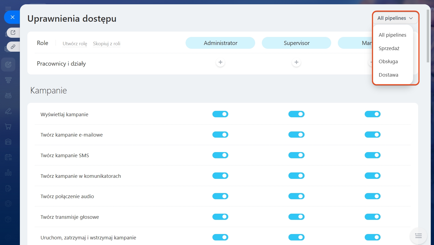The width and height of the screenshot is (434, 245).
Task: Click the Pracownicy i działy label
Action: (x=61, y=64)
